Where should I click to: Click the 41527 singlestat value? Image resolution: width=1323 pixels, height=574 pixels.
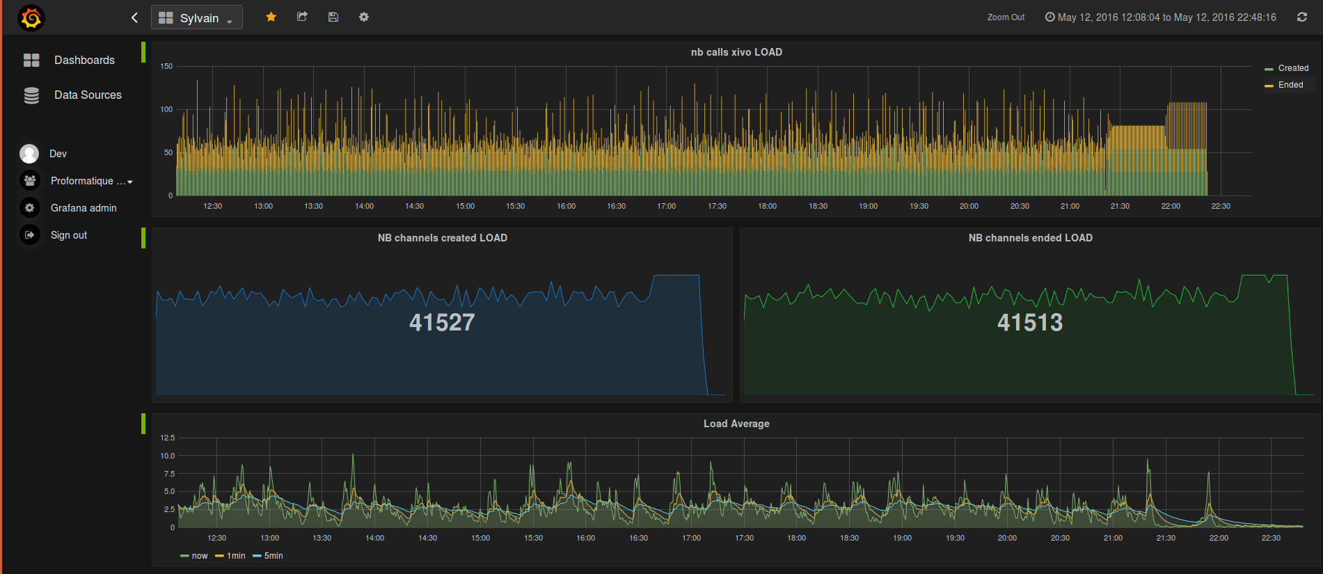[x=442, y=323]
